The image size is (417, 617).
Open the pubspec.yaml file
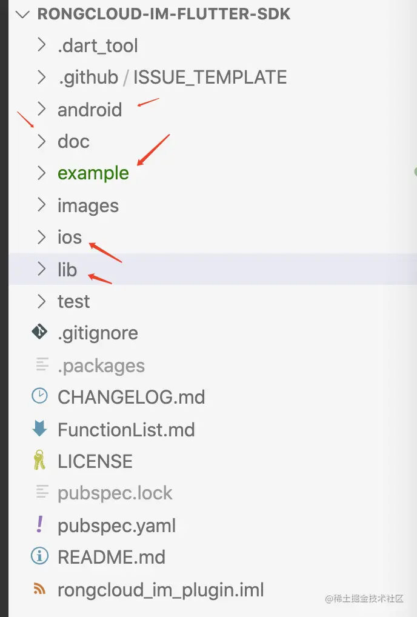pyautogui.click(x=116, y=525)
